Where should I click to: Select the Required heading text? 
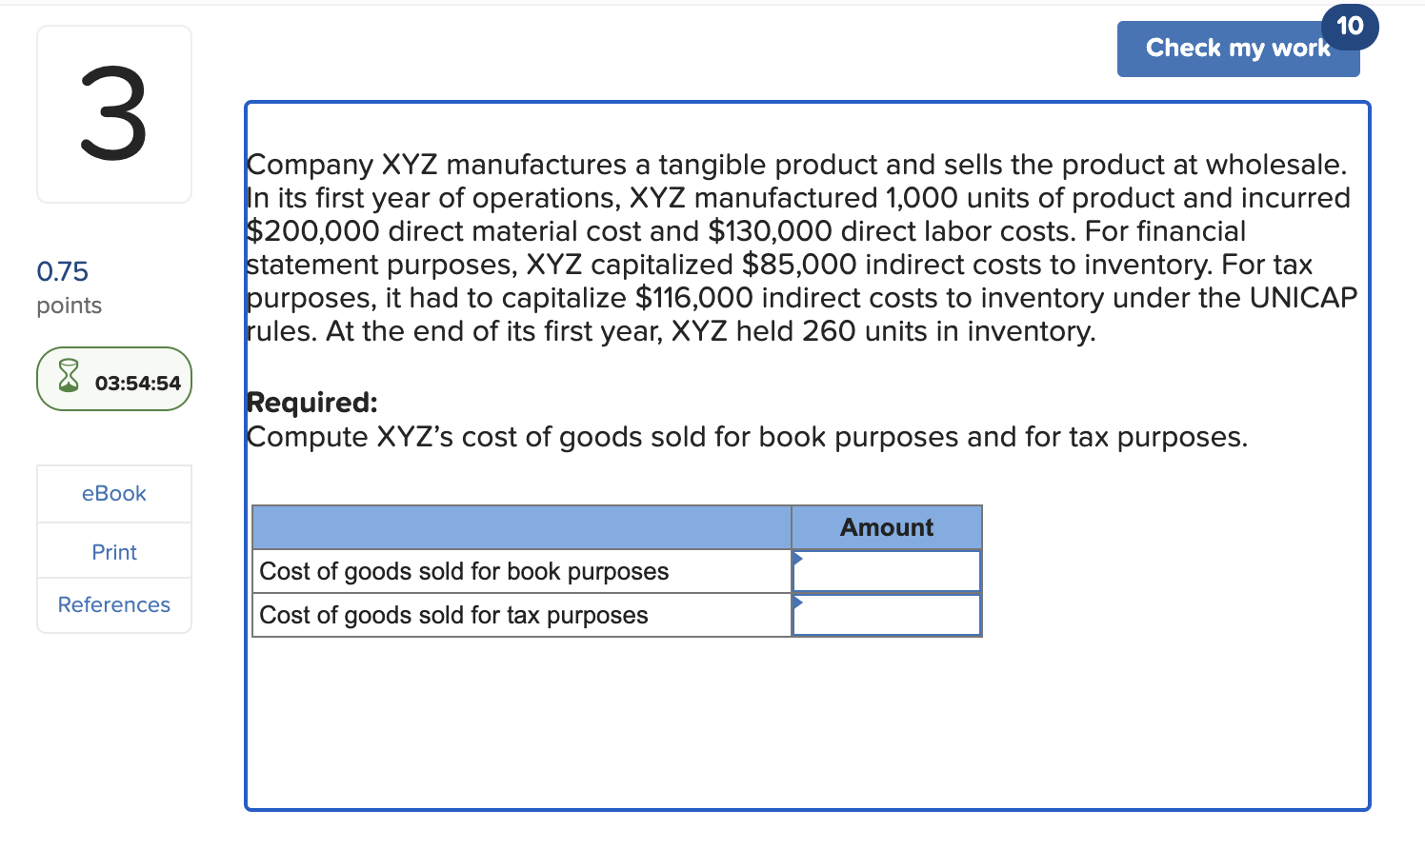(311, 403)
